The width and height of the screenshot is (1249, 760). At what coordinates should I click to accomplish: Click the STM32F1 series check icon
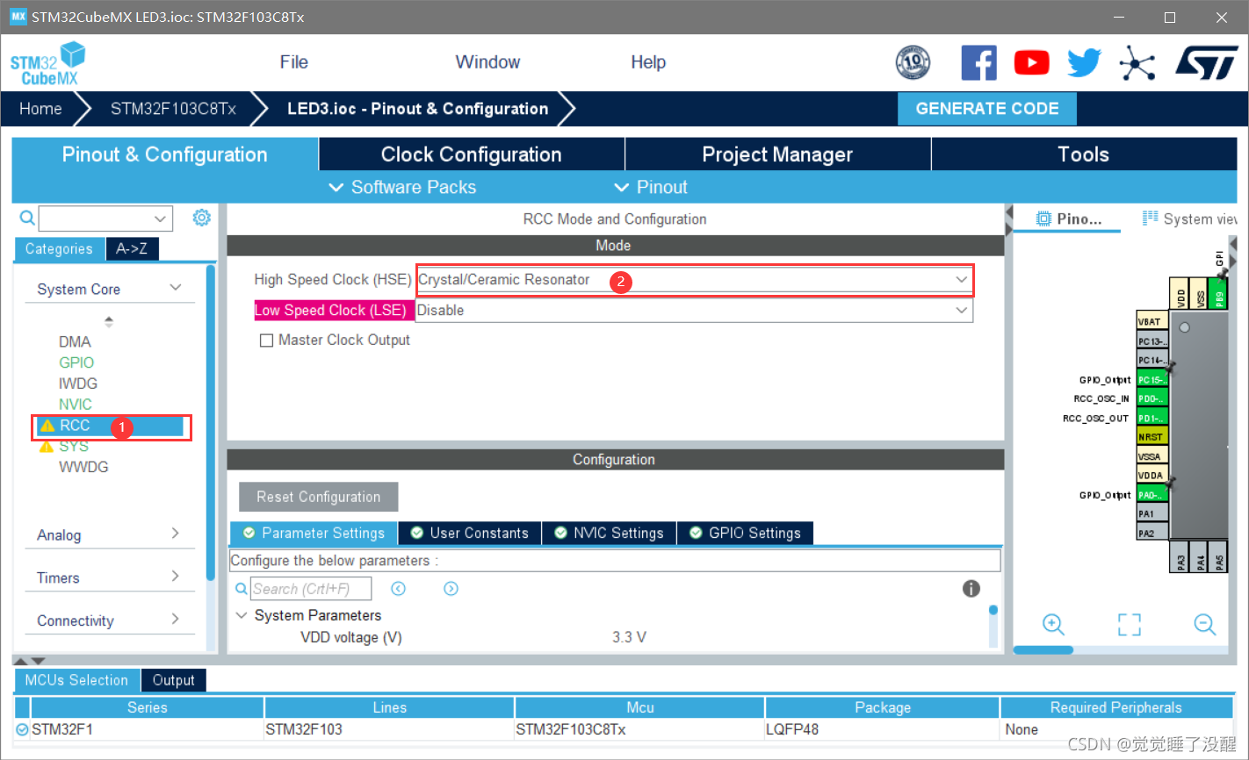tap(22, 729)
